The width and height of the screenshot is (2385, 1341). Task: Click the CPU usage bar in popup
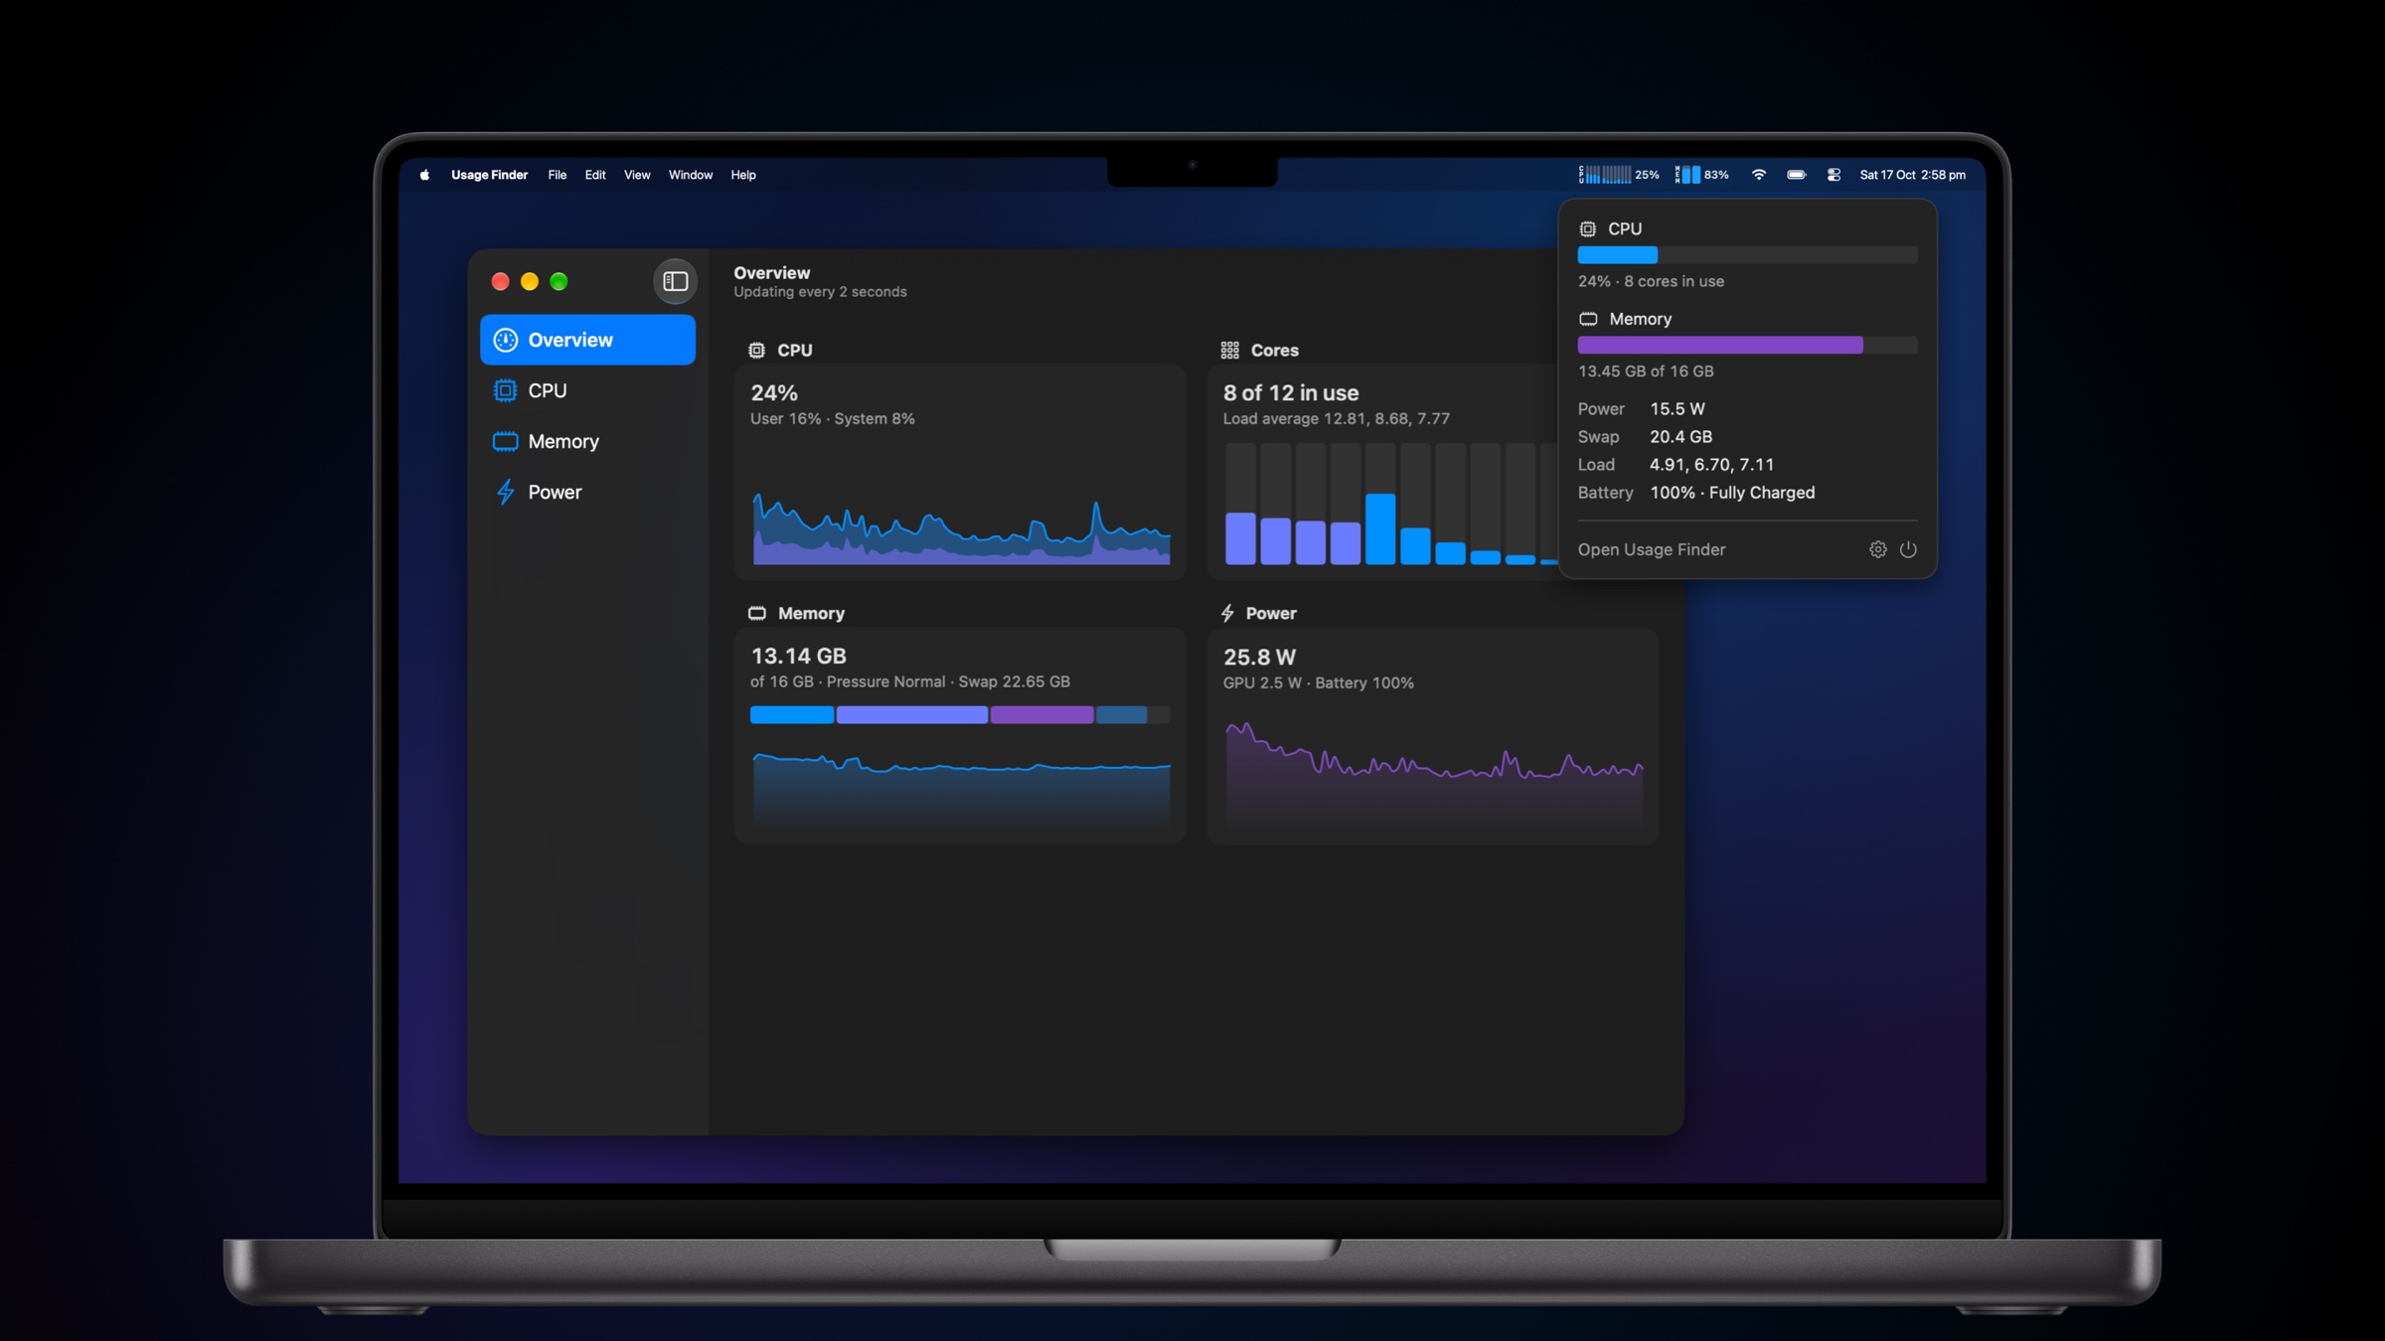[1747, 255]
